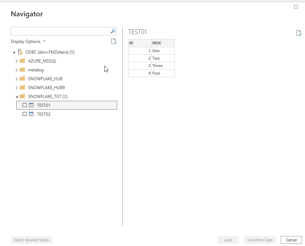Select the TEST02 table label
This screenshot has height=246, width=305.
tap(44, 114)
